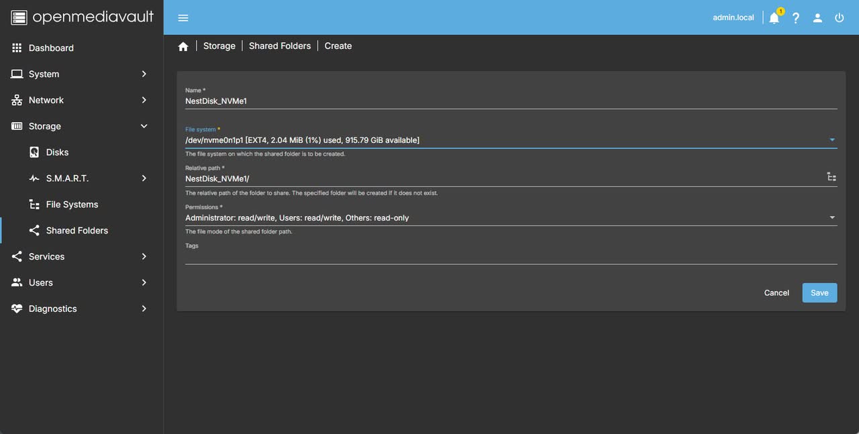Expand the Users menu chevron
The width and height of the screenshot is (859, 434).
[144, 283]
